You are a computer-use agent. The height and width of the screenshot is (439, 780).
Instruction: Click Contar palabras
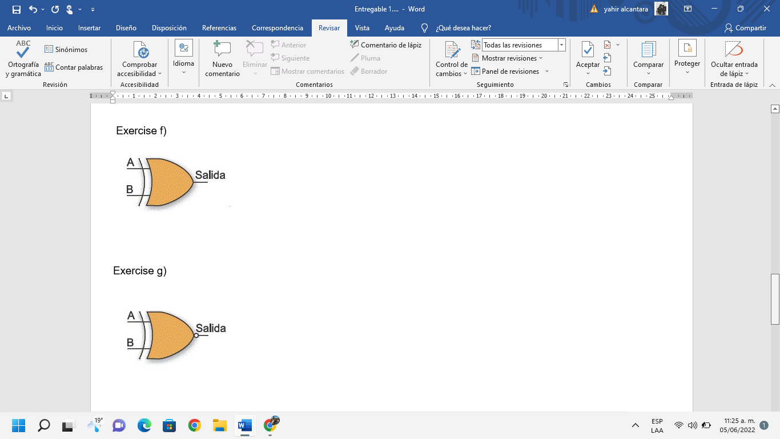coord(74,67)
